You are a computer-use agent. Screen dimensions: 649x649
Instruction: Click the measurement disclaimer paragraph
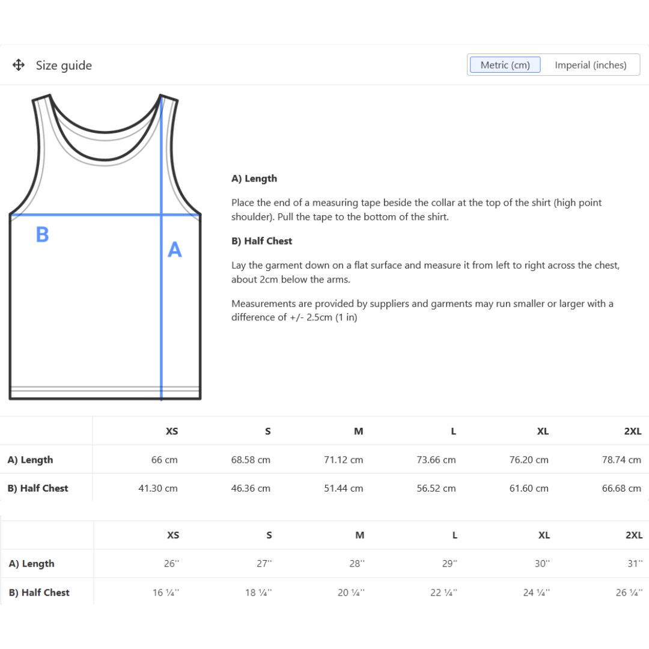pyautogui.click(x=422, y=310)
